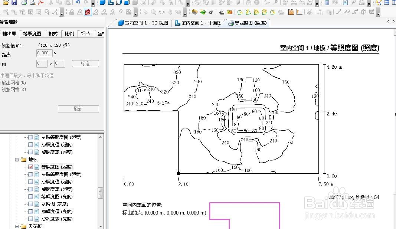The height and width of the screenshot is (229, 396).
Task: Select the orange ceiling grid icon
Action: coord(291,12)
